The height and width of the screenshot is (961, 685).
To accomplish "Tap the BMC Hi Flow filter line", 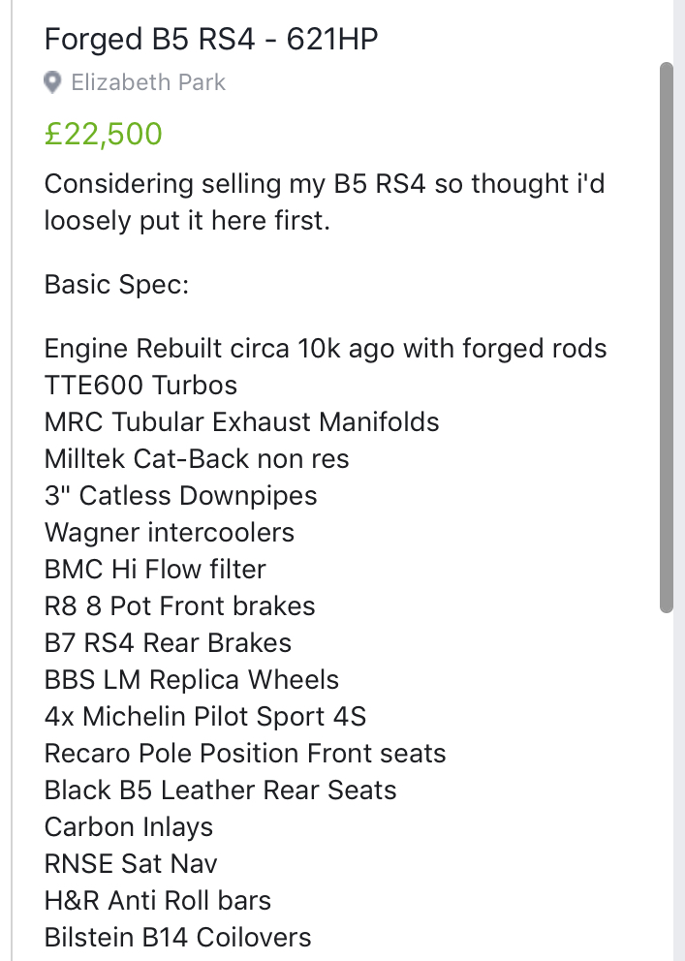I will (x=155, y=570).
